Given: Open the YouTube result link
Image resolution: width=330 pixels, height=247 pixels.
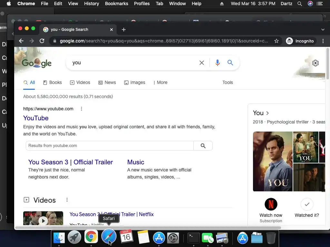Looking at the screenshot, I should 36,118.
